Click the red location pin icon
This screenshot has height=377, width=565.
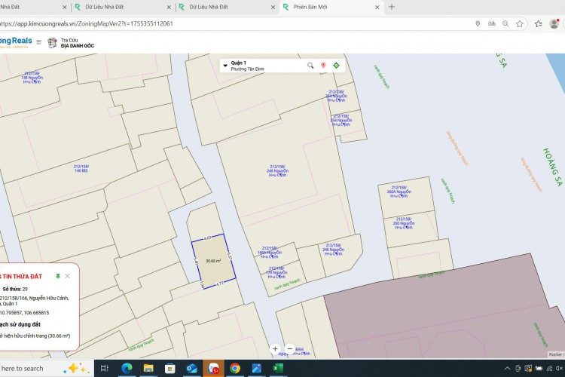point(323,66)
